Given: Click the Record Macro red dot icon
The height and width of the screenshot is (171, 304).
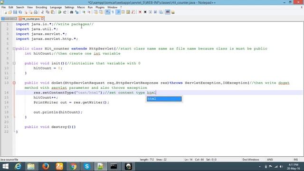Looking at the screenshot, I should pos(140,12).
